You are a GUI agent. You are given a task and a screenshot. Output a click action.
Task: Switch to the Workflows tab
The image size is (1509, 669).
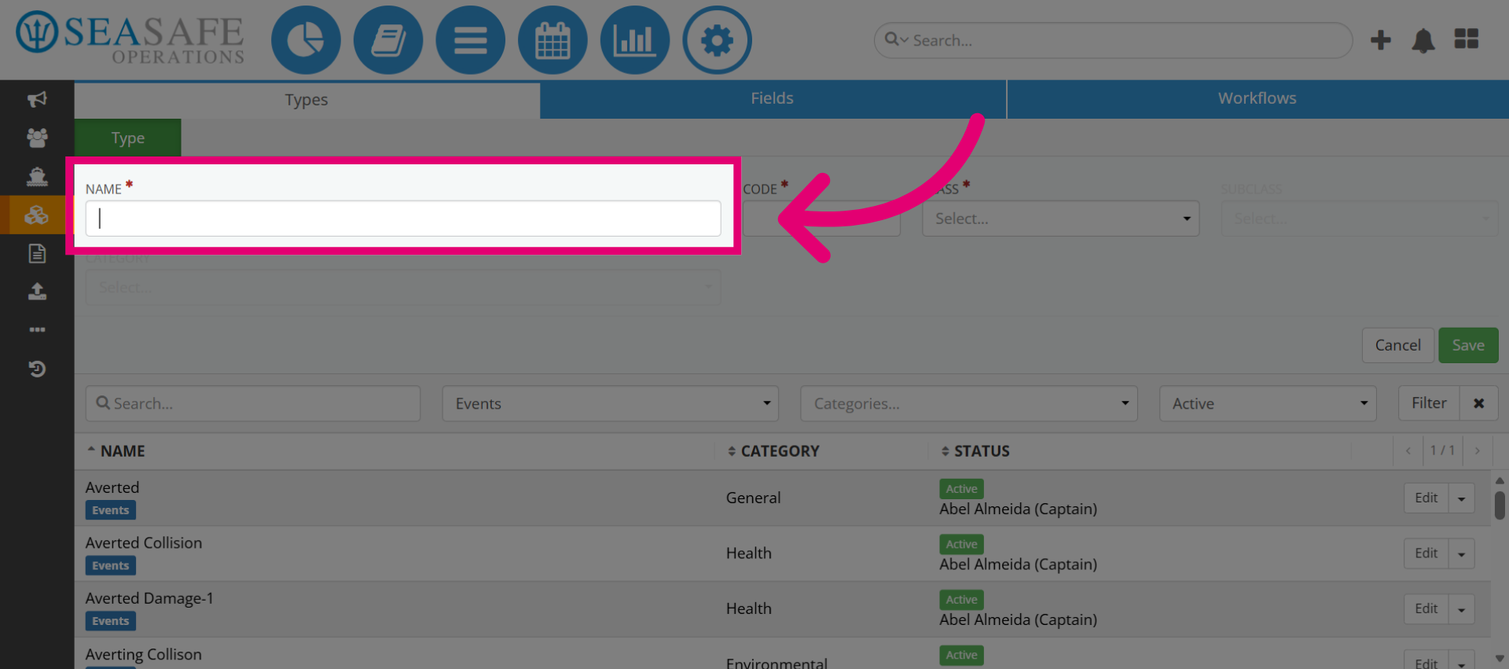coord(1257,99)
